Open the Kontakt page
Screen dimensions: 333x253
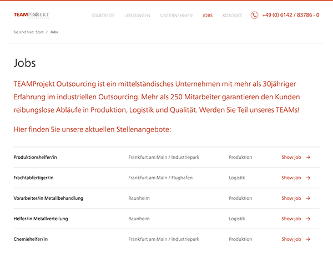point(232,16)
